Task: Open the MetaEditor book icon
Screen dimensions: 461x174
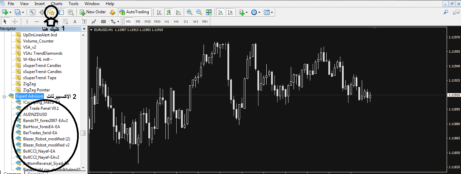Action: pos(113,12)
